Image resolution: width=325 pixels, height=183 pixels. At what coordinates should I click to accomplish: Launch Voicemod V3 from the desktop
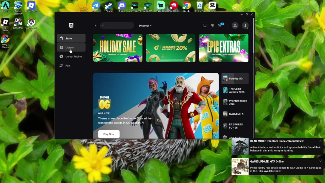pos(135,7)
